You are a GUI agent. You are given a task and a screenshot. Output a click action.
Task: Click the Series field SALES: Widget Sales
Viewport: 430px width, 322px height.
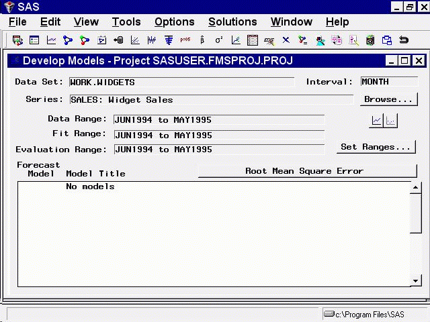click(212, 100)
